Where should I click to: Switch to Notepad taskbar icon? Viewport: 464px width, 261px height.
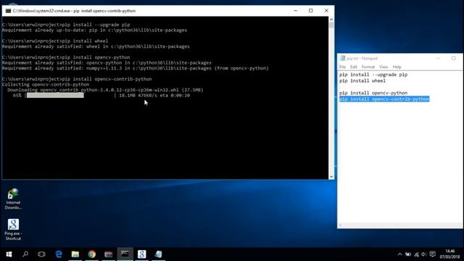coord(158,254)
